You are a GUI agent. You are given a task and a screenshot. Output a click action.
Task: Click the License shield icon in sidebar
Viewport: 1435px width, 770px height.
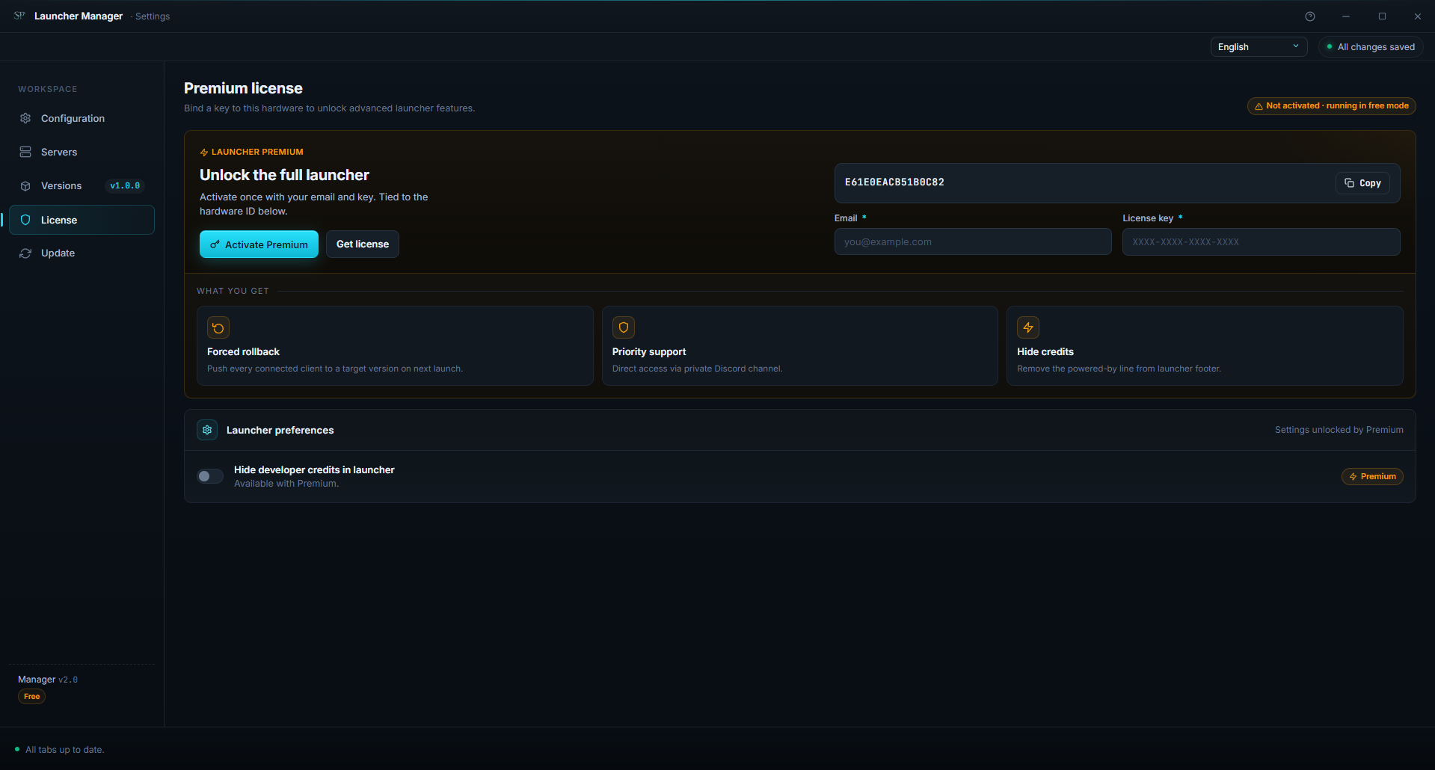click(x=25, y=220)
